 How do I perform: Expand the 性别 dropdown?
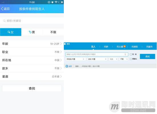(x=113, y=59)
